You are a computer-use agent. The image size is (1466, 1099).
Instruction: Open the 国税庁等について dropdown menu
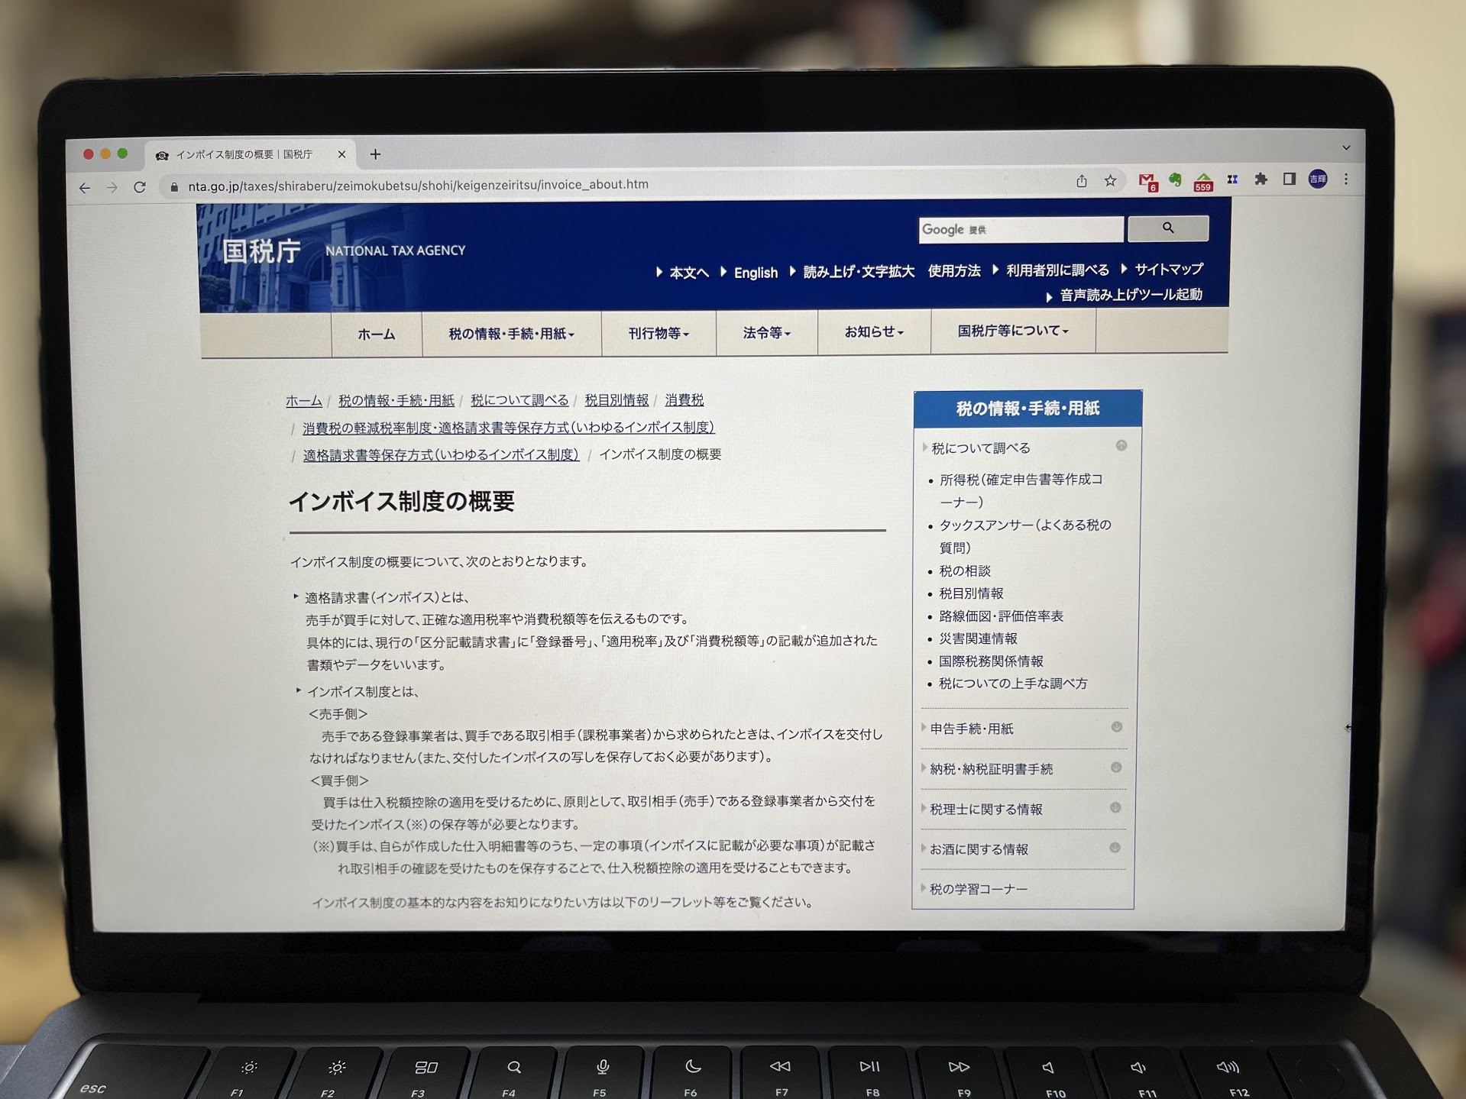pos(1012,331)
